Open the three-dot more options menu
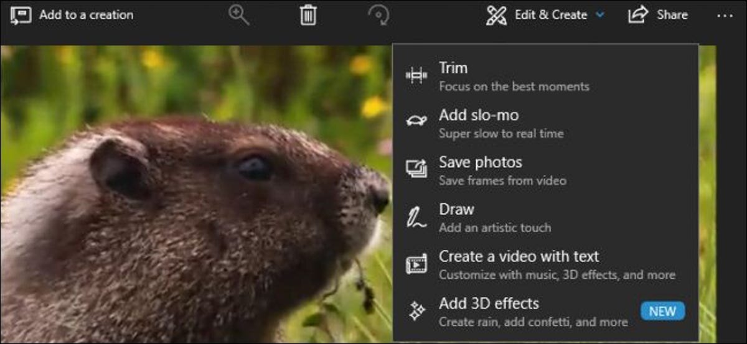This screenshot has height=344, width=747. tap(725, 16)
